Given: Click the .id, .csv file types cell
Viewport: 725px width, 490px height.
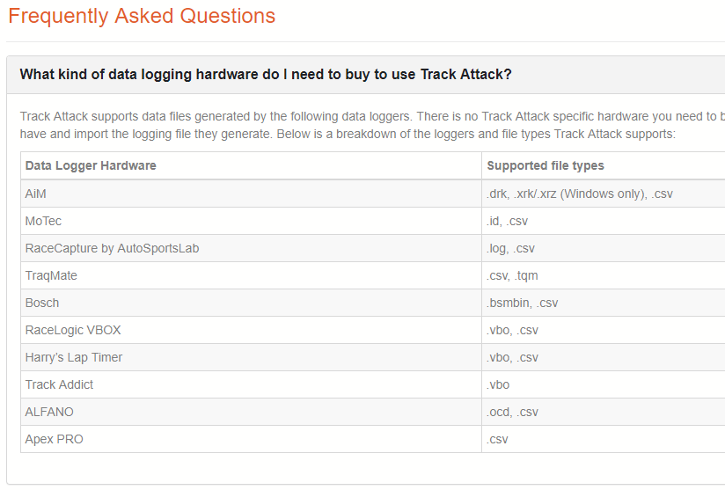Looking at the screenshot, I should coord(604,221).
